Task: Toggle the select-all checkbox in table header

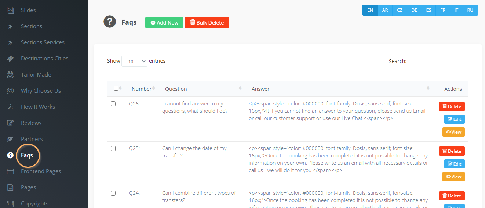Action: (x=116, y=89)
